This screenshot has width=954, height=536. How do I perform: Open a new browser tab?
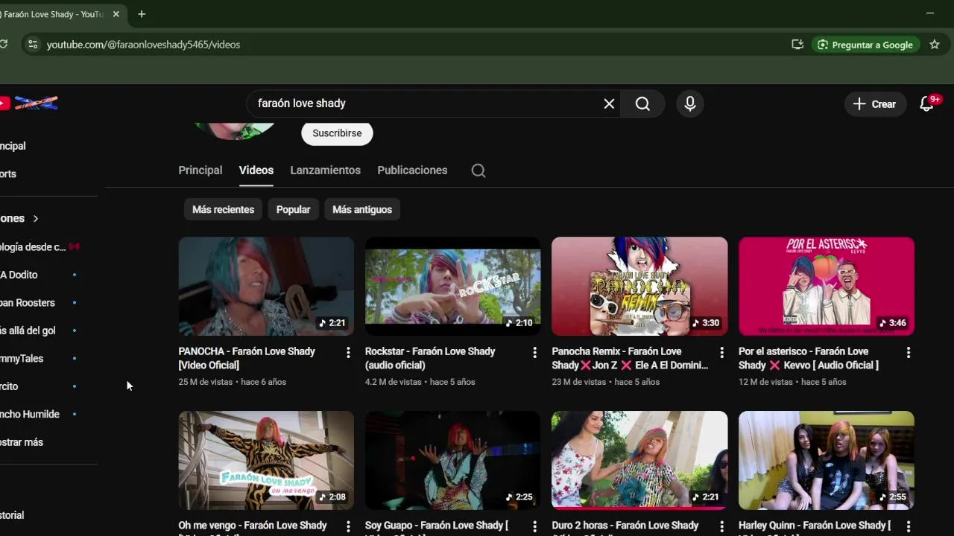[142, 14]
